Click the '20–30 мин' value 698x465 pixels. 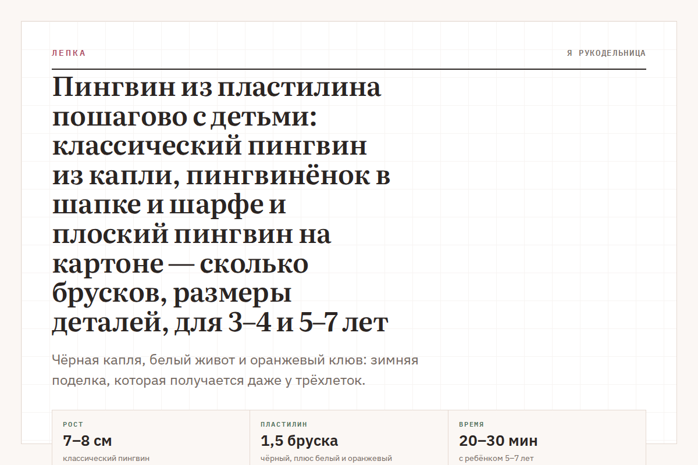coord(498,441)
